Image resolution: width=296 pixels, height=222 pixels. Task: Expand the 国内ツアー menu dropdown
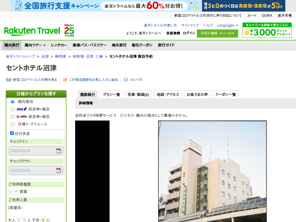tap(35, 45)
